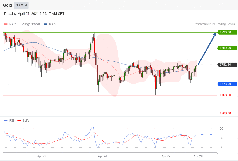The height and width of the screenshot is (161, 238).
Task: Click the 1781.60 current price label
Action: click(x=227, y=65)
